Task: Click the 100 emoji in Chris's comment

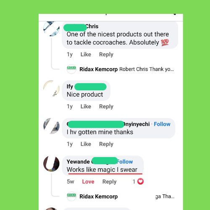Action: 165,42
